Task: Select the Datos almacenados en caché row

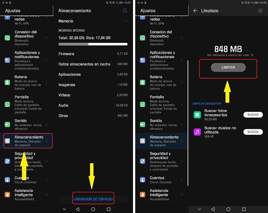Action: click(93, 64)
